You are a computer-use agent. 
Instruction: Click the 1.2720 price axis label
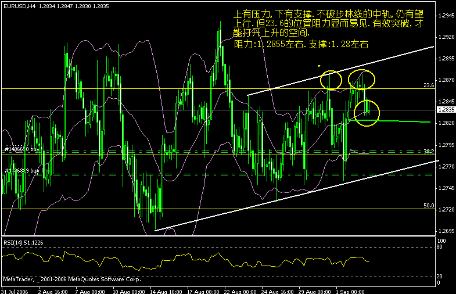click(446, 209)
